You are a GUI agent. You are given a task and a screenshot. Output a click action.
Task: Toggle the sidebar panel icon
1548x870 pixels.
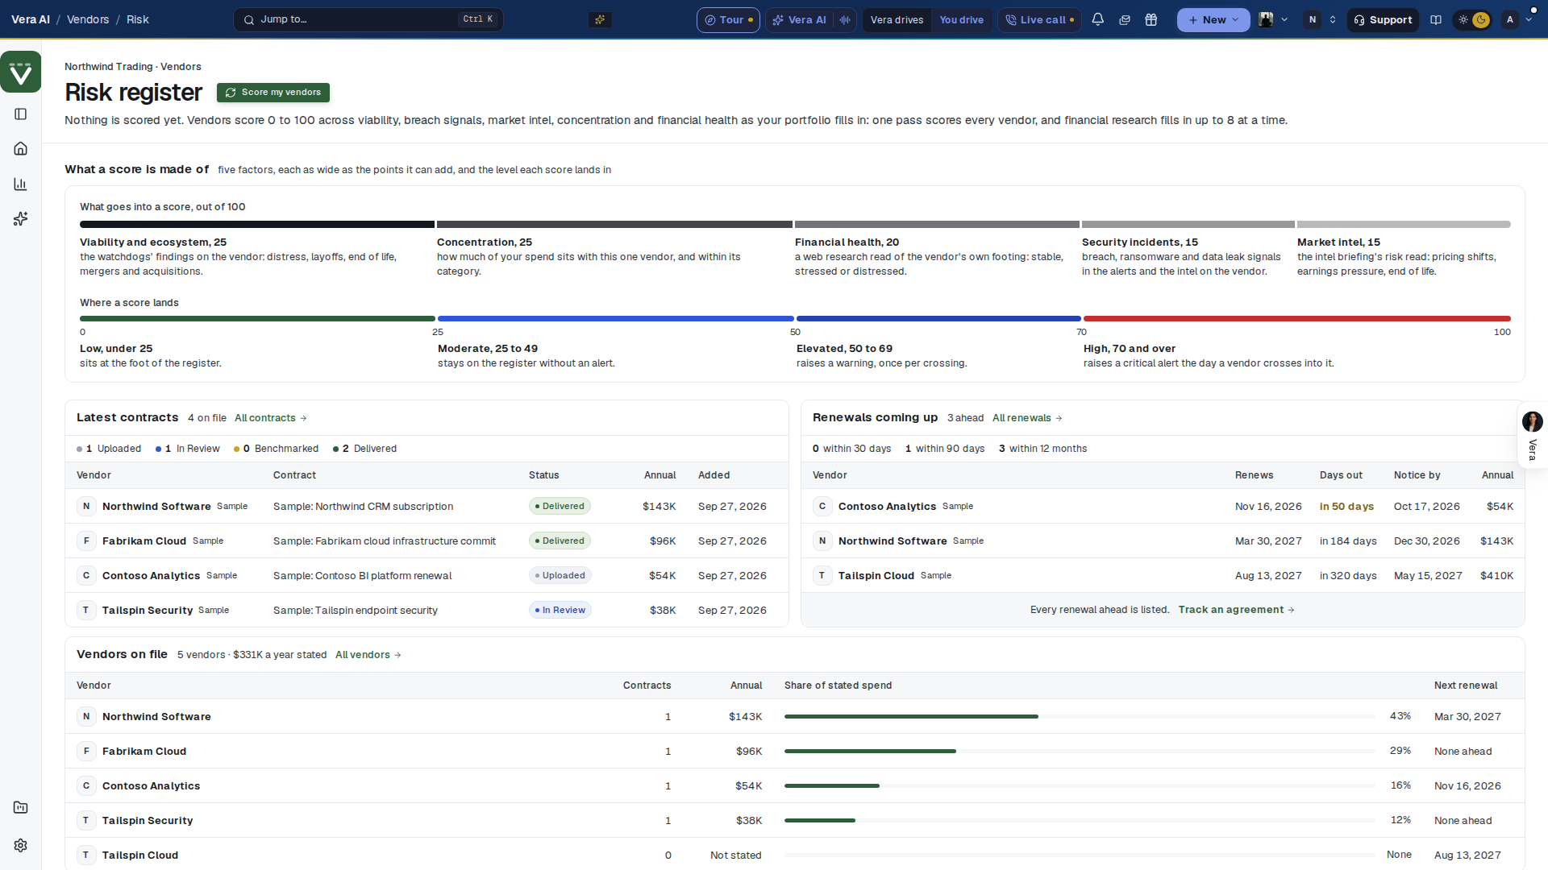tap(21, 114)
